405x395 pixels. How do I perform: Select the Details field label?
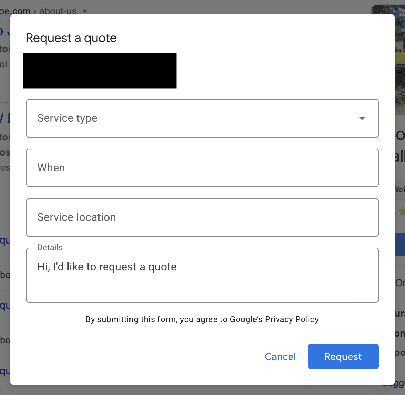pyautogui.click(x=50, y=248)
